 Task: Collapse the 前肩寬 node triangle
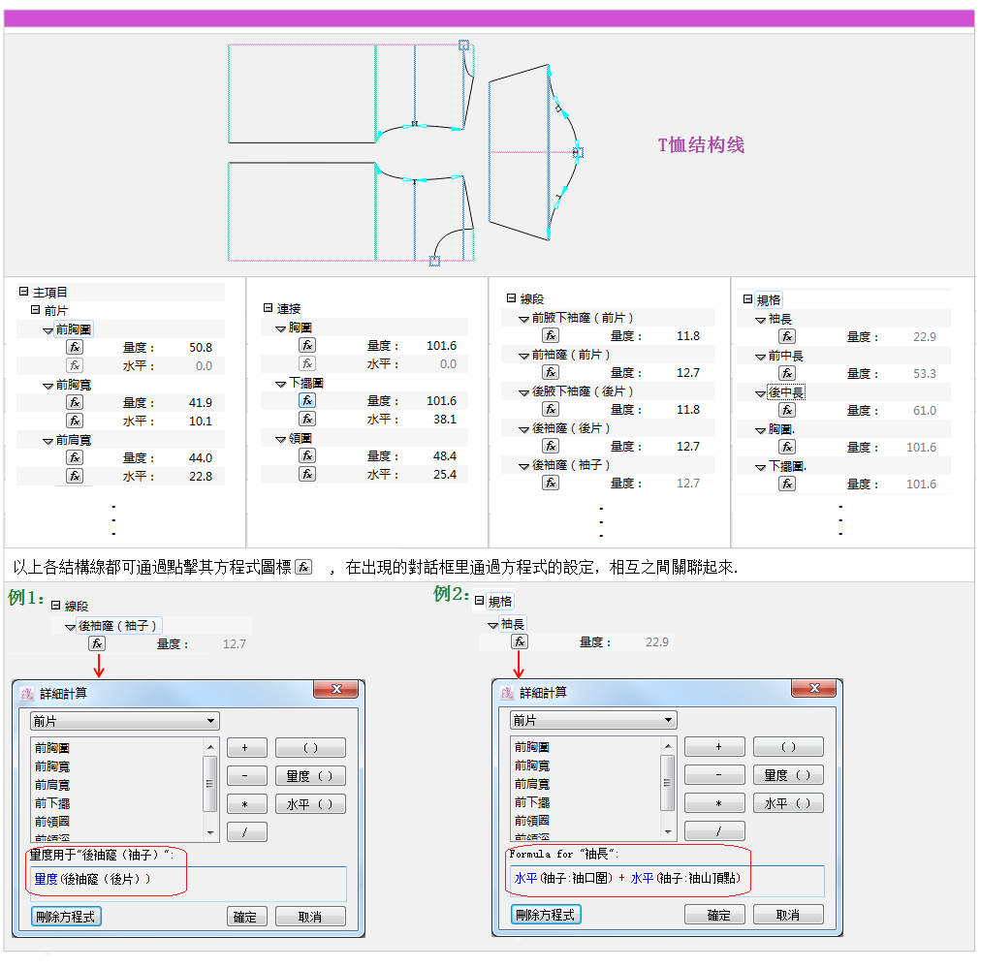click(47, 441)
